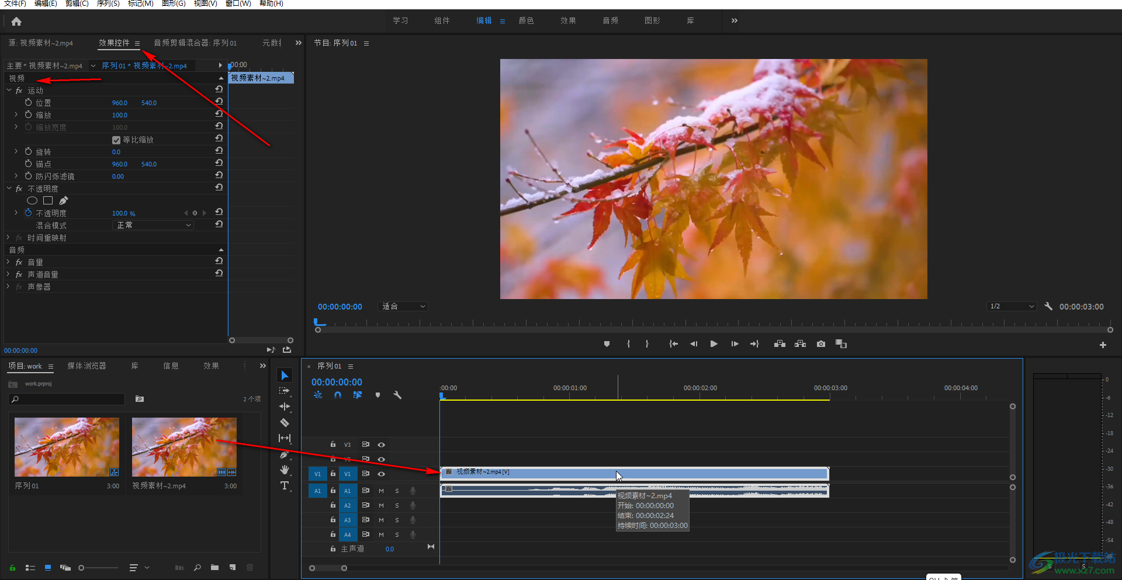Add marker in program monitor
Screen dimensions: 1122x580
tap(607, 344)
